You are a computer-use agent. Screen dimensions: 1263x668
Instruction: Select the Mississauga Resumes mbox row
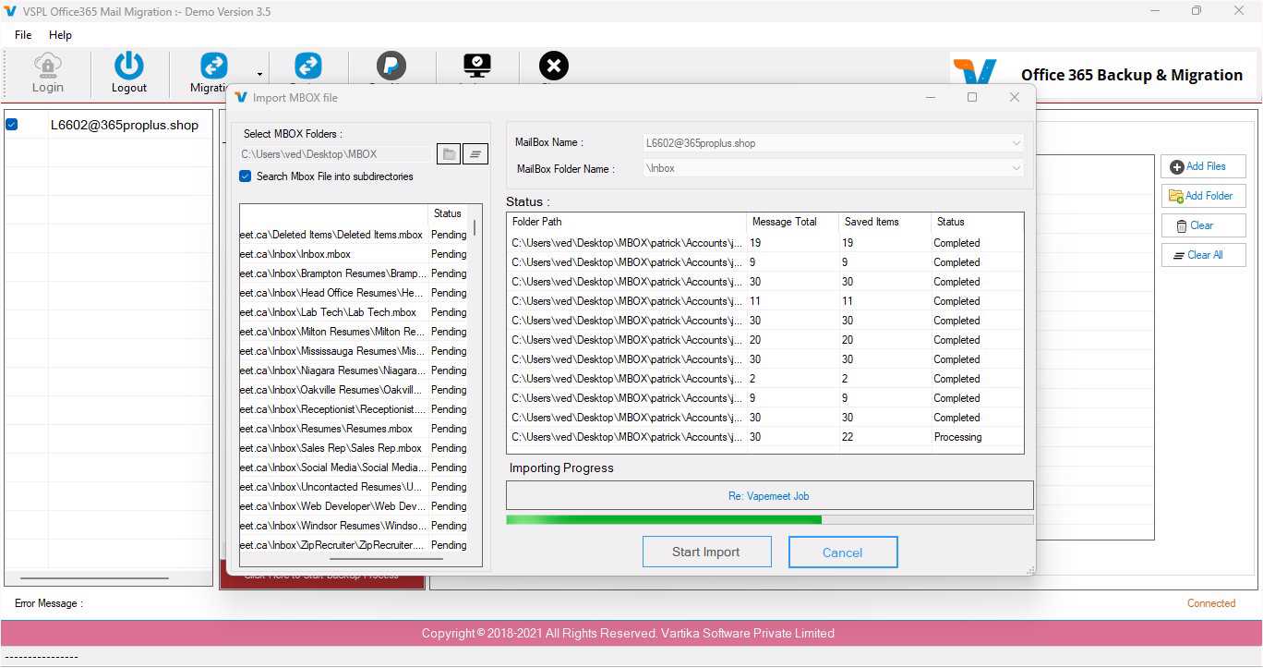click(x=355, y=351)
